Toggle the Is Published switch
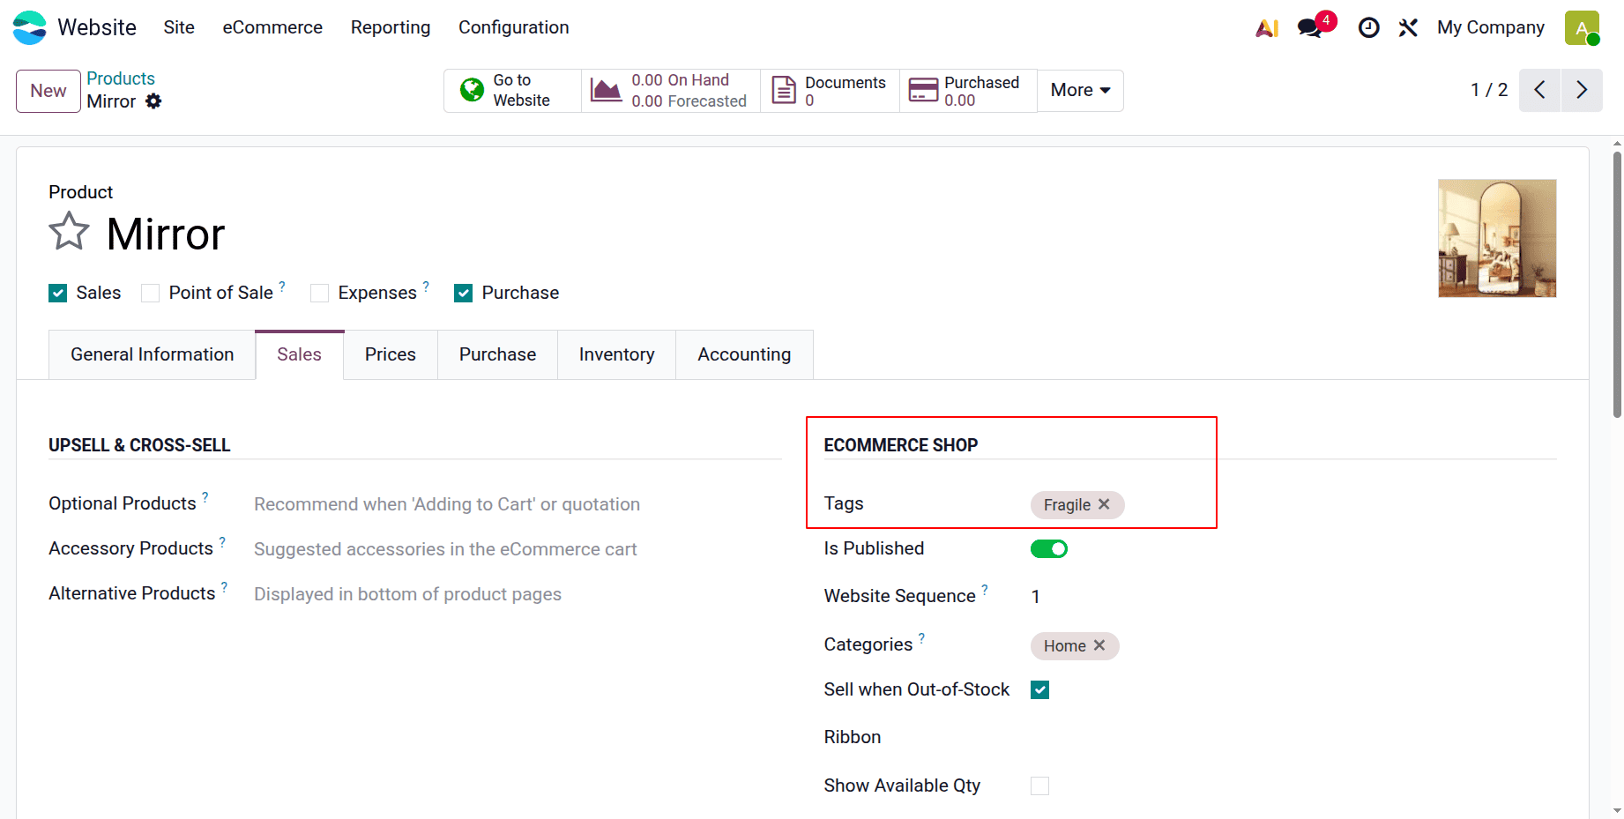Screen dimensions: 1624x819 point(1049,549)
